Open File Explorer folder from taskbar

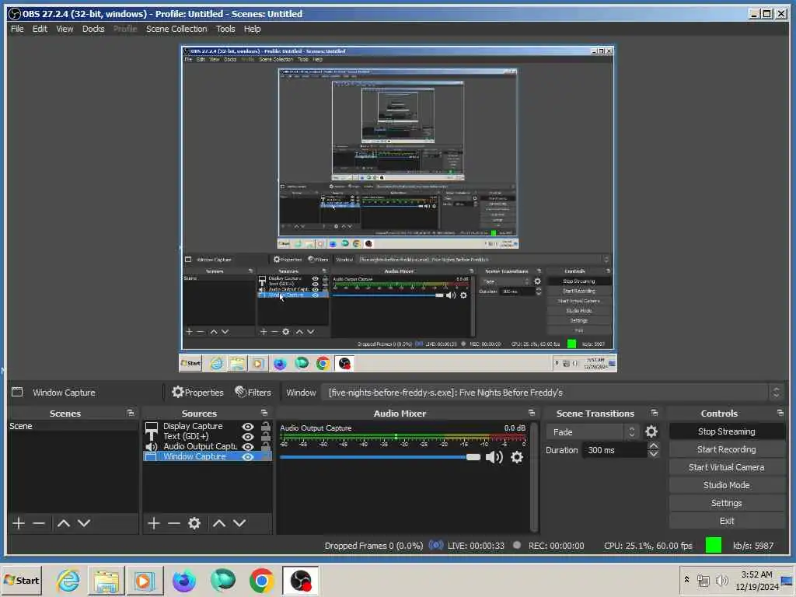click(x=106, y=580)
